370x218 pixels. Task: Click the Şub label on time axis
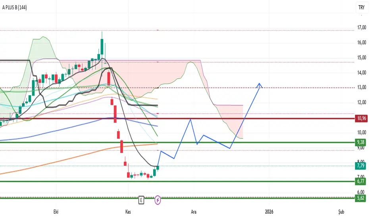tap(341, 212)
